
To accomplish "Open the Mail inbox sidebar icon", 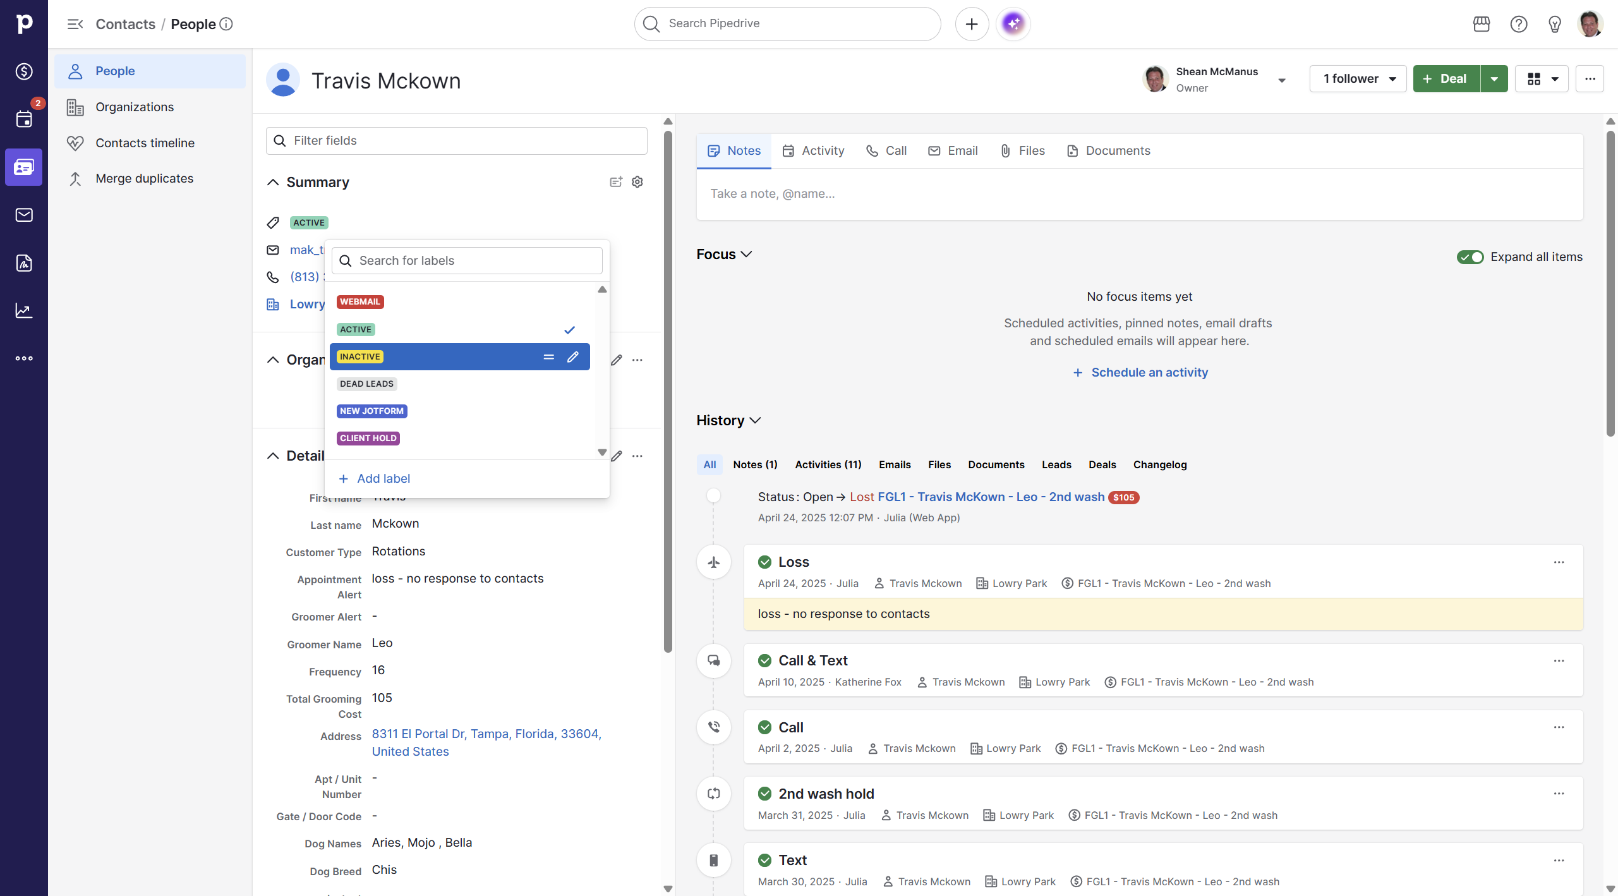I will pyautogui.click(x=24, y=215).
